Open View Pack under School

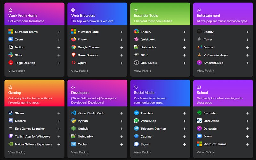click(x=205, y=152)
